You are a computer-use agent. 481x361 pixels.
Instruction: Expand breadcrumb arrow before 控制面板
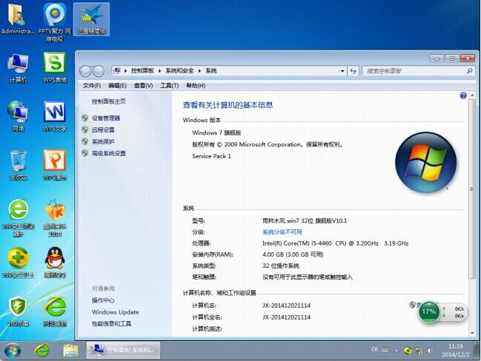pos(125,71)
